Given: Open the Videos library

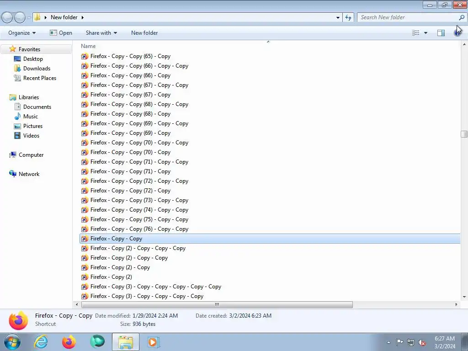Looking at the screenshot, I should 31,135.
